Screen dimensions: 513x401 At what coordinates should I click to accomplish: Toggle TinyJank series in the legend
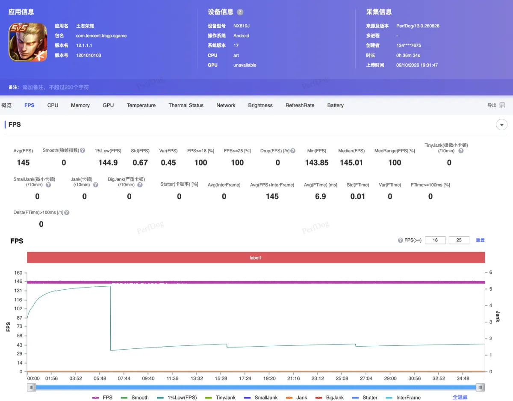[220, 398]
